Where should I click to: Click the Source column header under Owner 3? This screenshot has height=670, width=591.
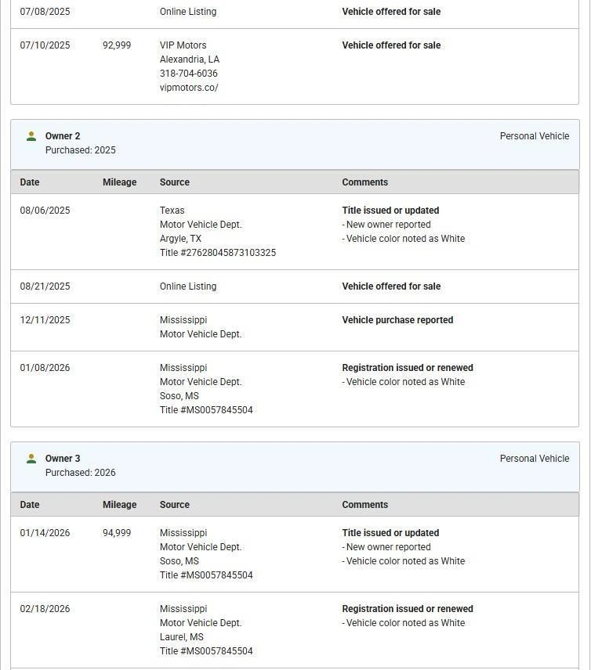174,505
